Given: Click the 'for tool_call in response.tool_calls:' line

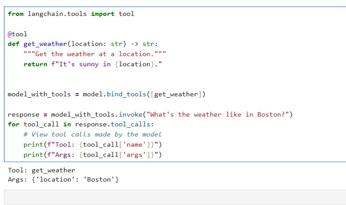Looking at the screenshot, I should [81, 124].
